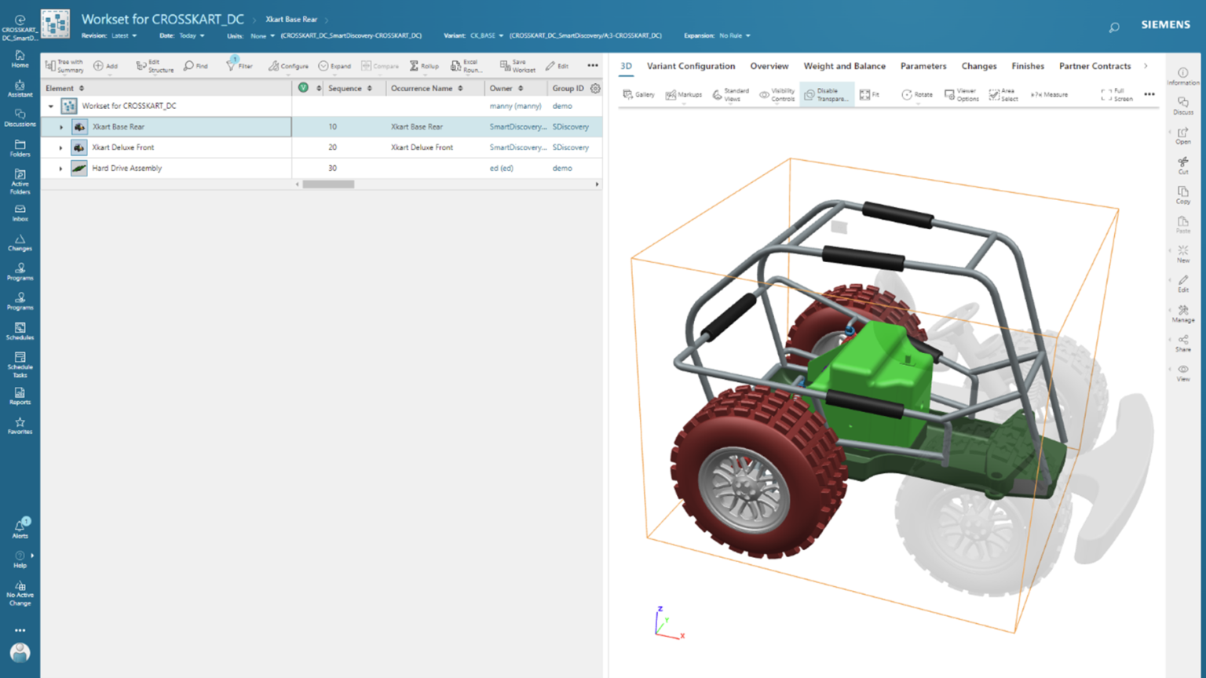Click the Filter button with badge
This screenshot has height=678, width=1206.
239,66
